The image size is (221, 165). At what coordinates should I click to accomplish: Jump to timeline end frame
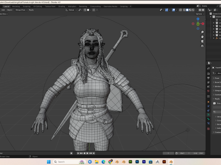(94, 153)
